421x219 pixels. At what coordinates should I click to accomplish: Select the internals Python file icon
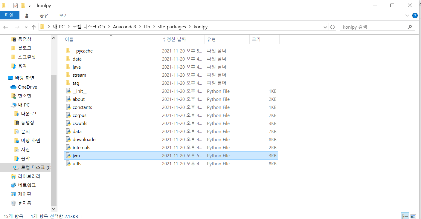[x=68, y=147]
